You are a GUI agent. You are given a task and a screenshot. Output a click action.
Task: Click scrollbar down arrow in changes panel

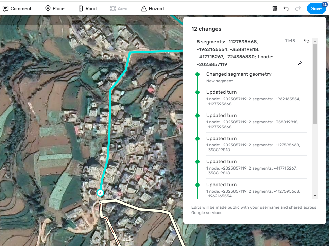pos(315,196)
